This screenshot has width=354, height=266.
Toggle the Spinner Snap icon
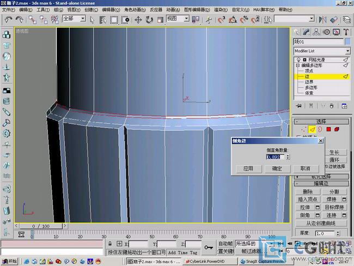tap(255, 20)
